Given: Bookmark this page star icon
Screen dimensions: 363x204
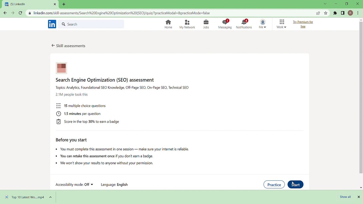Looking at the screenshot, I should [x=326, y=13].
